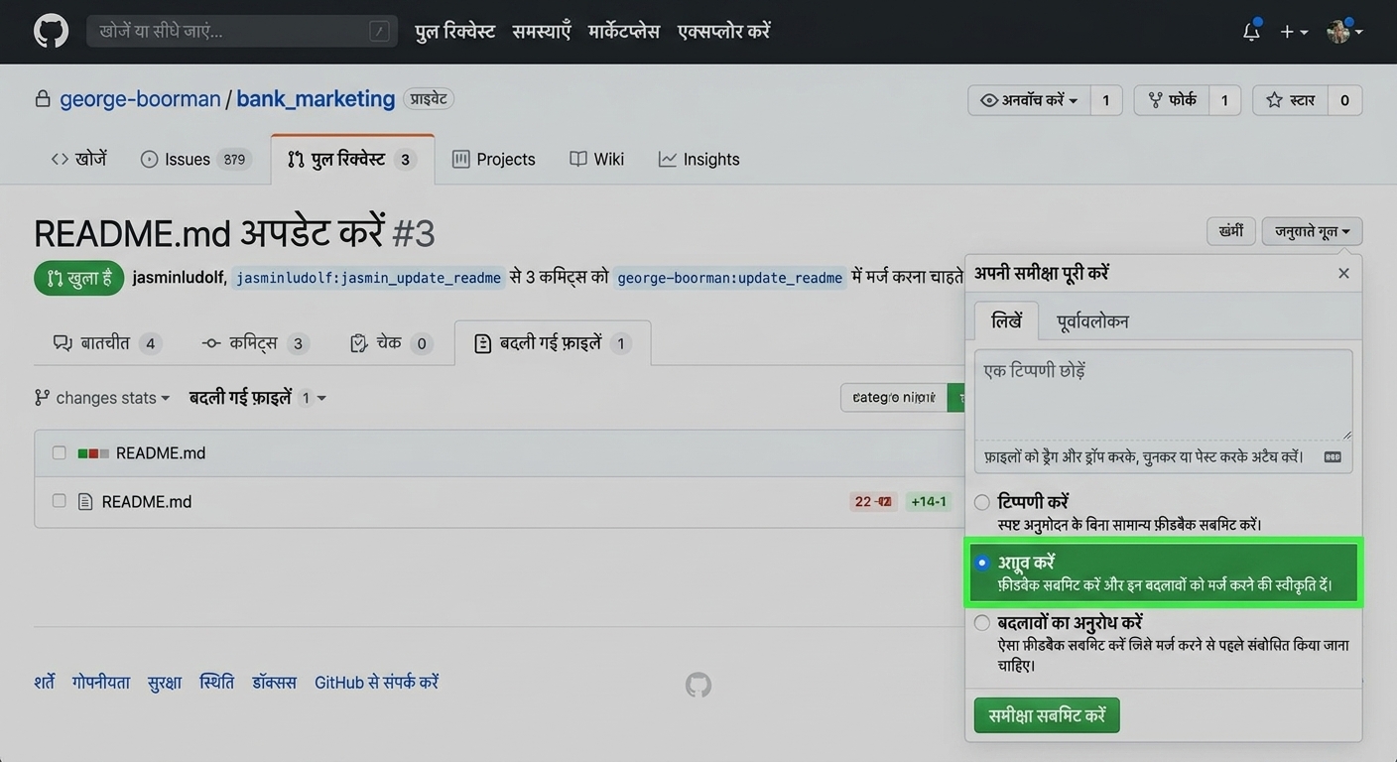Select the टिप्पणी करें radio option

982,502
